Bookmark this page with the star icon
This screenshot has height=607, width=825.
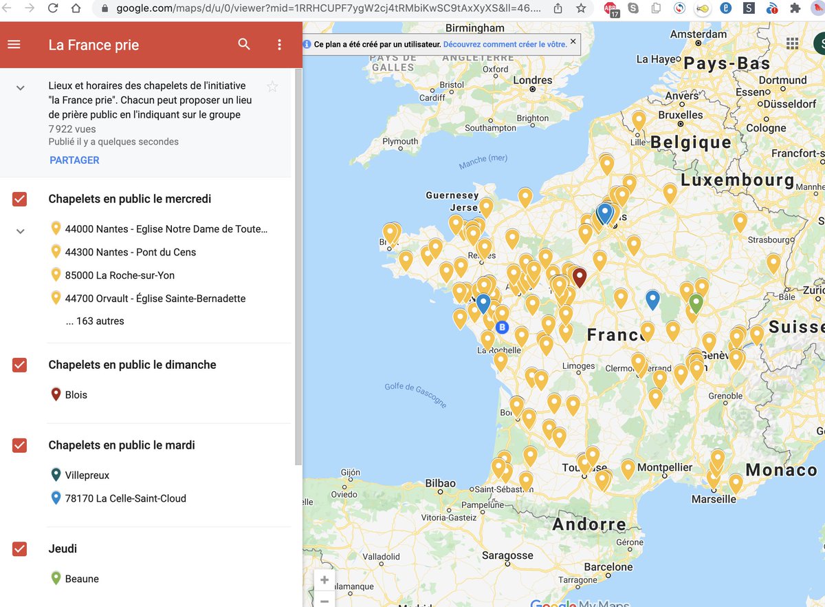(581, 9)
